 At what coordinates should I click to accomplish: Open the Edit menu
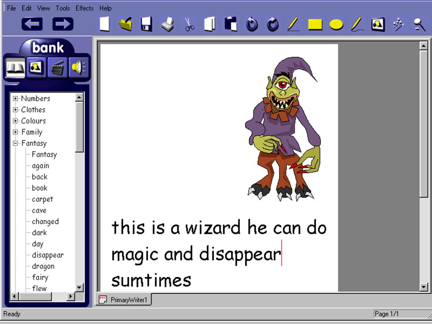pyautogui.click(x=27, y=8)
